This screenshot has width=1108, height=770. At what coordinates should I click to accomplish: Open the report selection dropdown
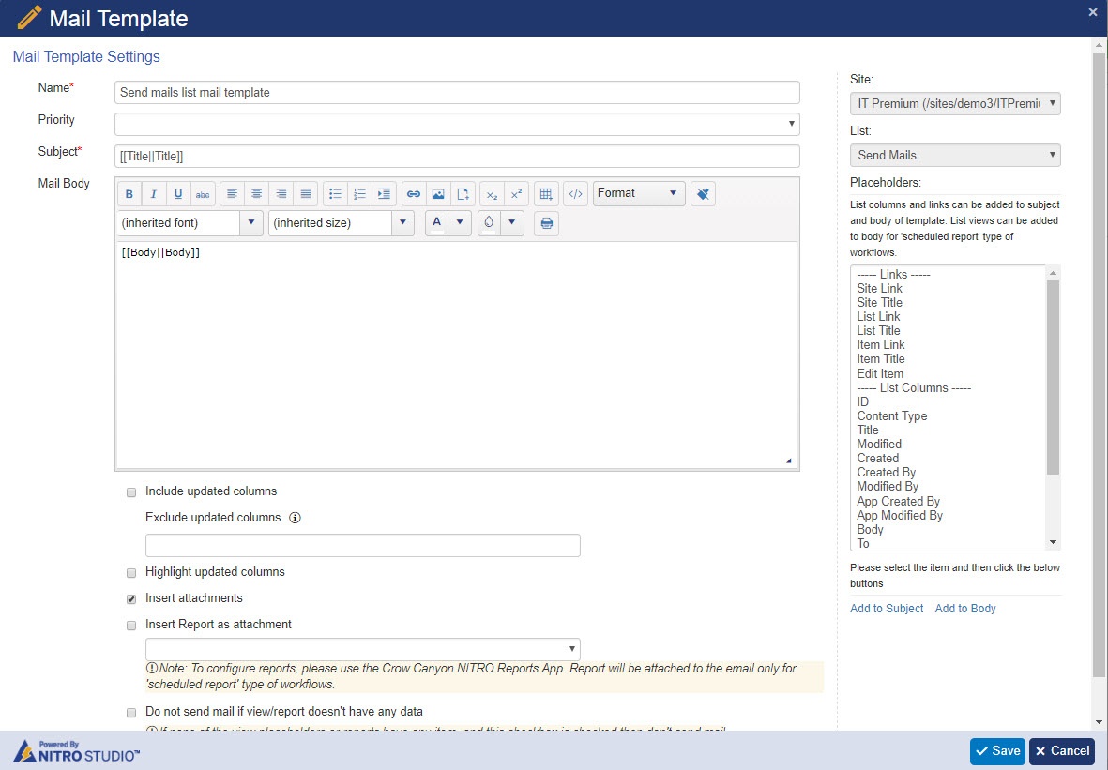pos(362,649)
